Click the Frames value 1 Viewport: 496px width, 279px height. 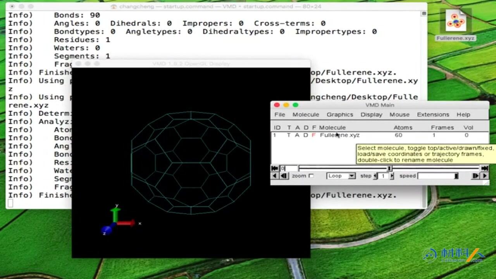pos(434,135)
